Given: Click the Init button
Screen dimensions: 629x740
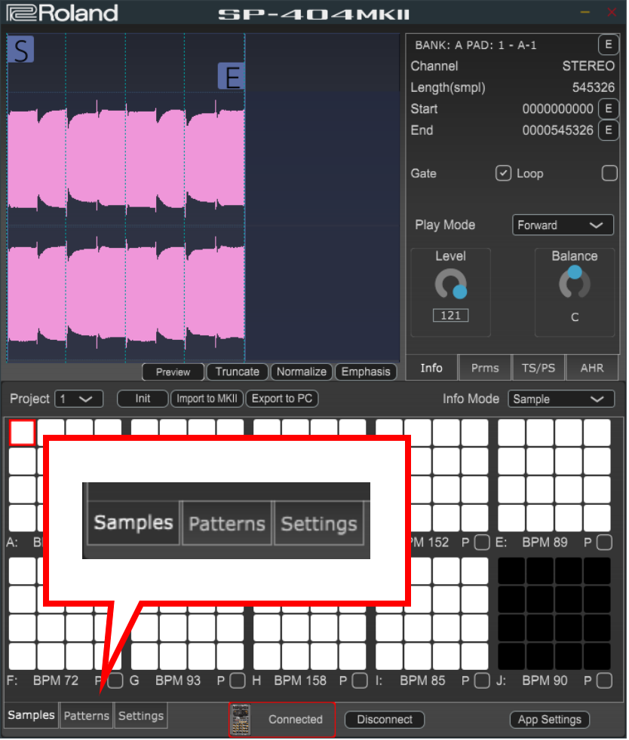Looking at the screenshot, I should click(143, 399).
